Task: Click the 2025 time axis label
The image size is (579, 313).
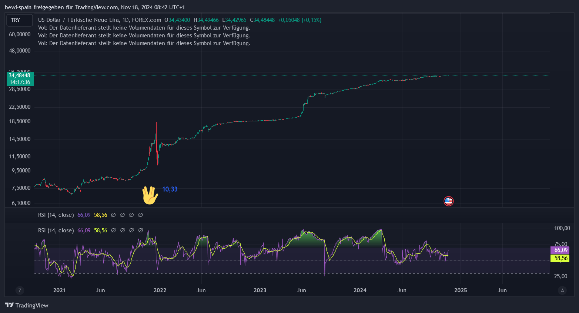Action: coord(461,290)
